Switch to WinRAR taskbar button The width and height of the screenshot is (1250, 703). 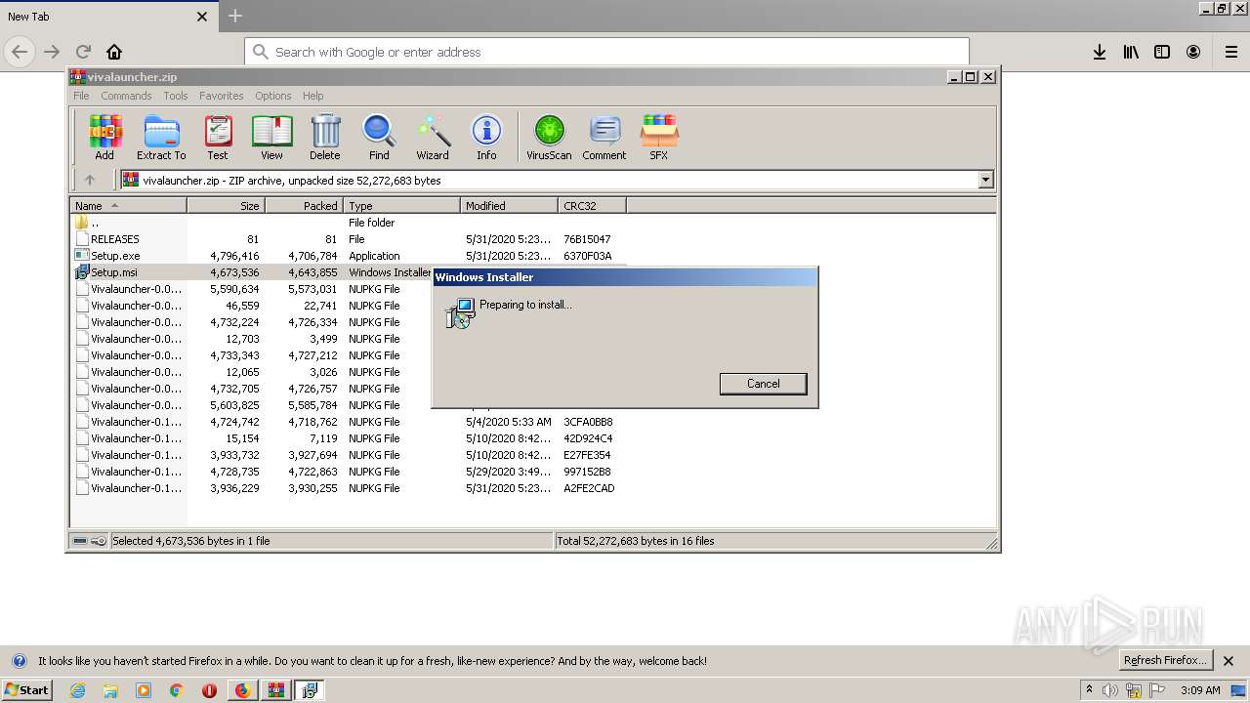point(275,690)
